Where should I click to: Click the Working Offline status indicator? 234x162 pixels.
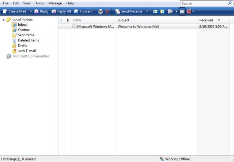tap(175, 159)
